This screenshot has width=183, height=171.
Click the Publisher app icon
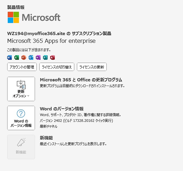click(45, 57)
